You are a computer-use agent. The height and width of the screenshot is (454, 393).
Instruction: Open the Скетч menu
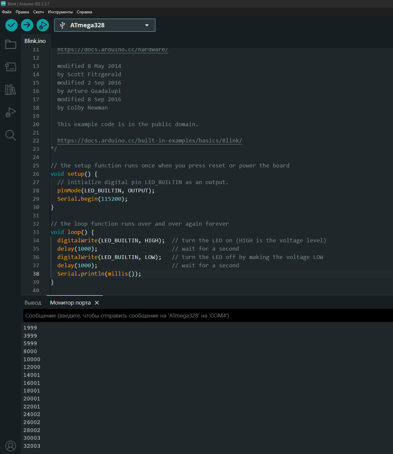38,12
